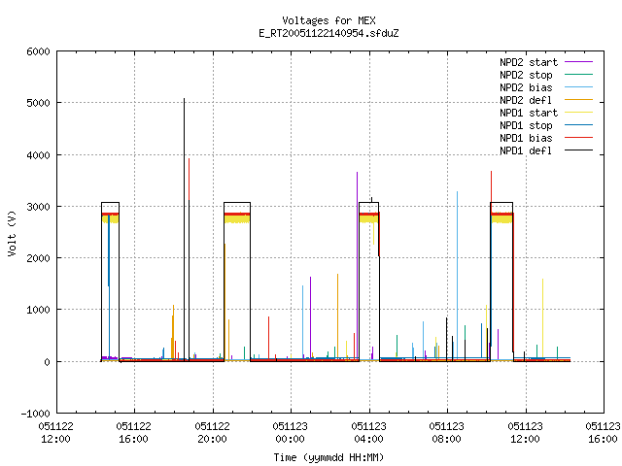Viewport: 622px width, 466px height.
Task: Click the 'NPD1 stop' legend label
Action: pos(526,125)
